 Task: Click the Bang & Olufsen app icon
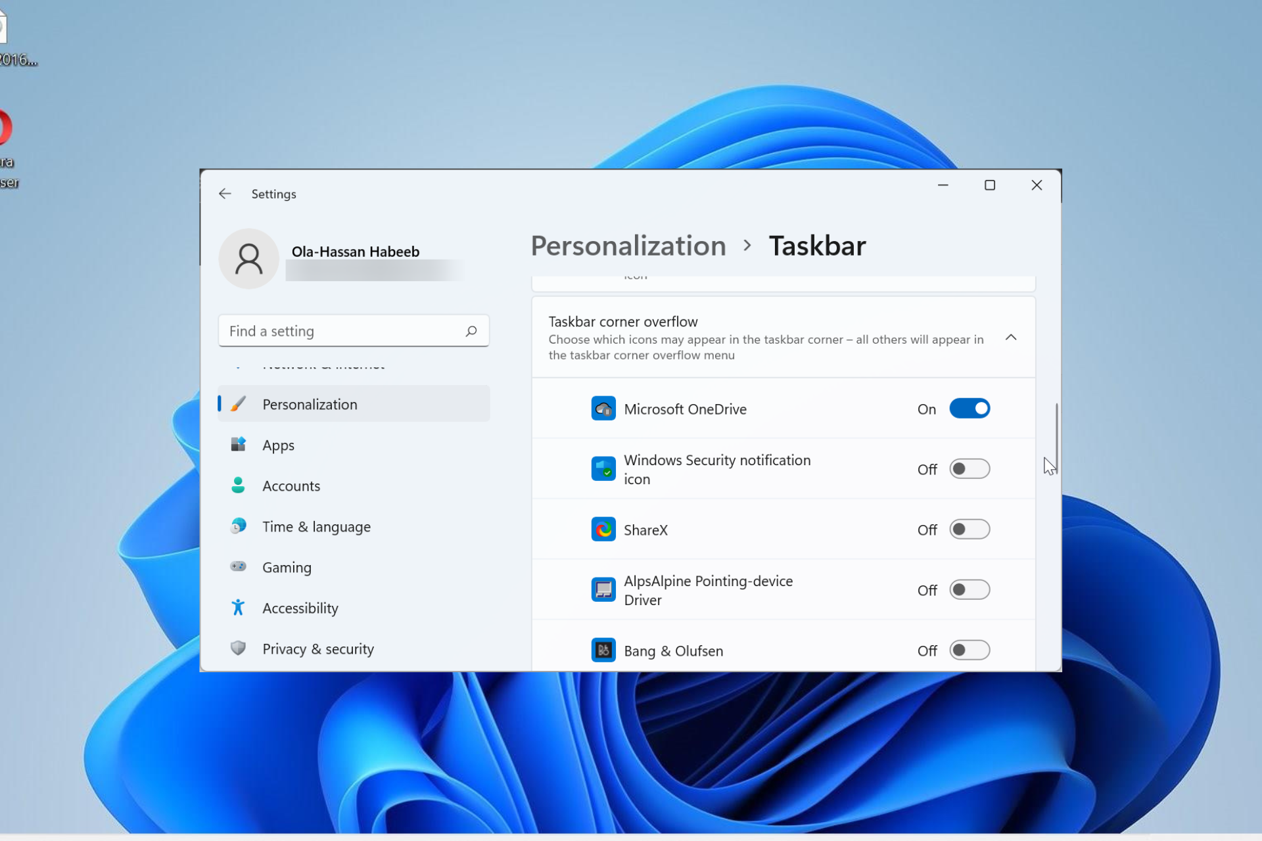pyautogui.click(x=603, y=650)
